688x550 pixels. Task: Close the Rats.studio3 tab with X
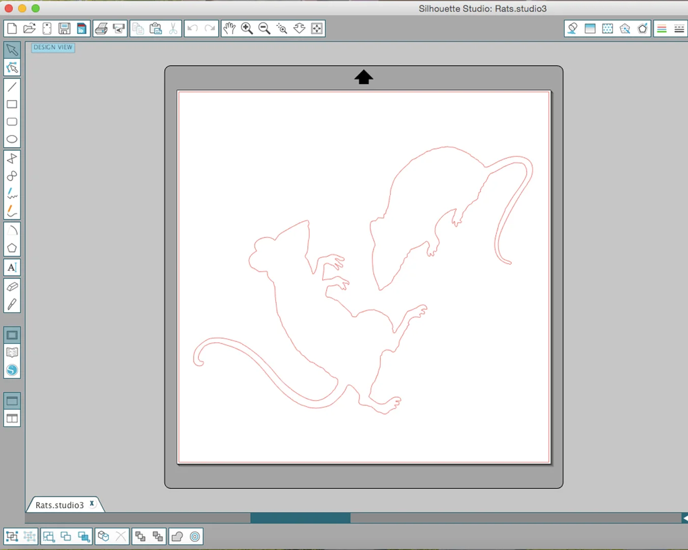[92, 504]
